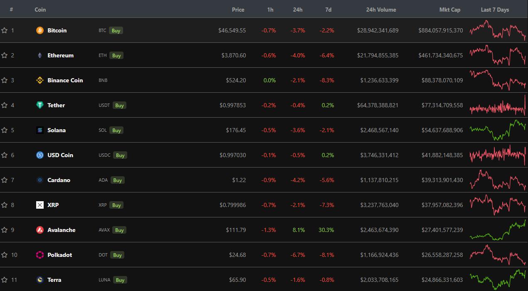Click the USD Coin logo icon

tap(40, 155)
